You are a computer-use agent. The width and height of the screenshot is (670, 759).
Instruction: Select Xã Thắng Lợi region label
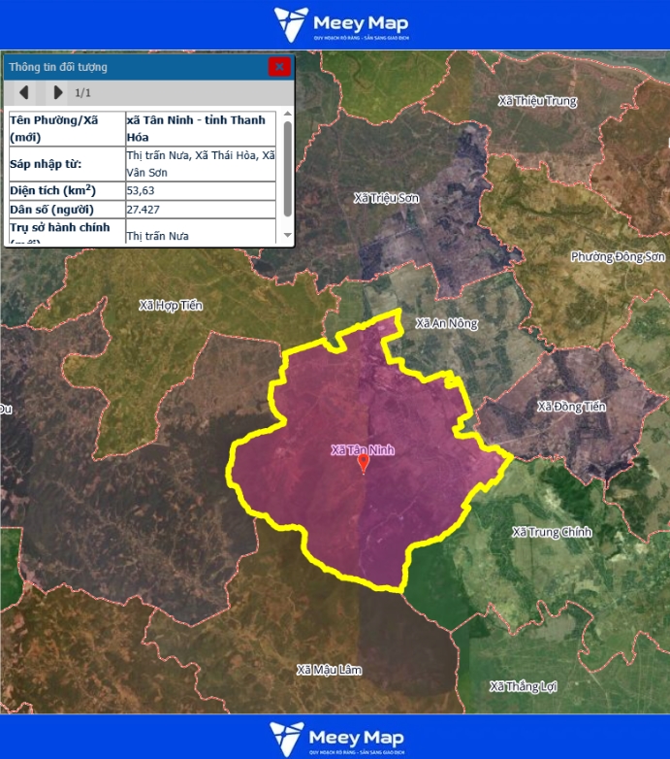[x=524, y=686]
